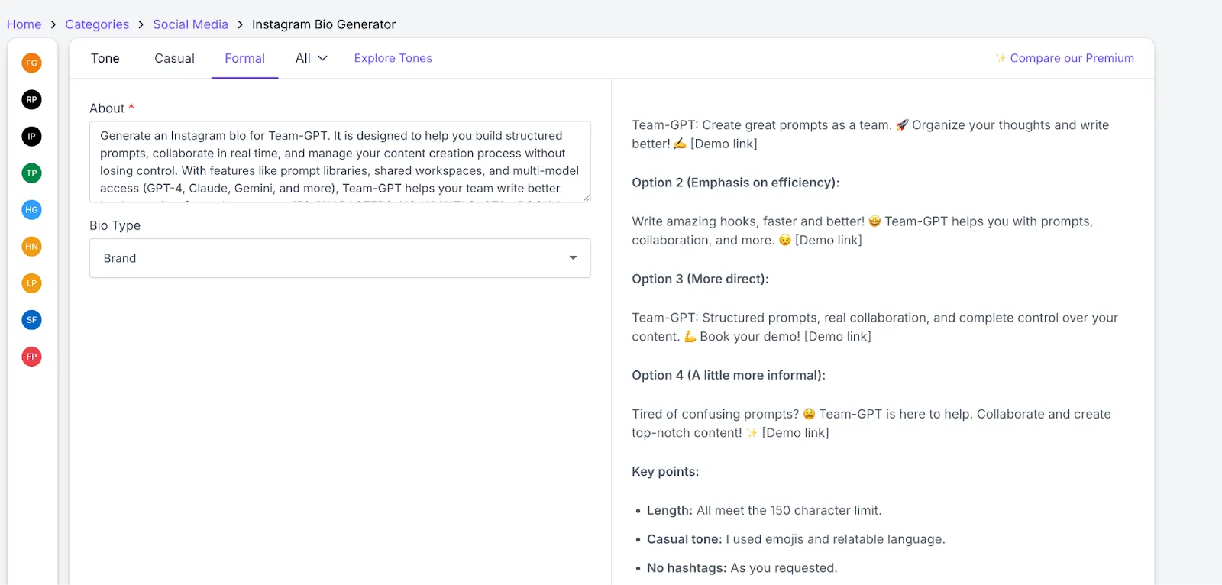Click the red FP sidebar icon

tap(31, 356)
